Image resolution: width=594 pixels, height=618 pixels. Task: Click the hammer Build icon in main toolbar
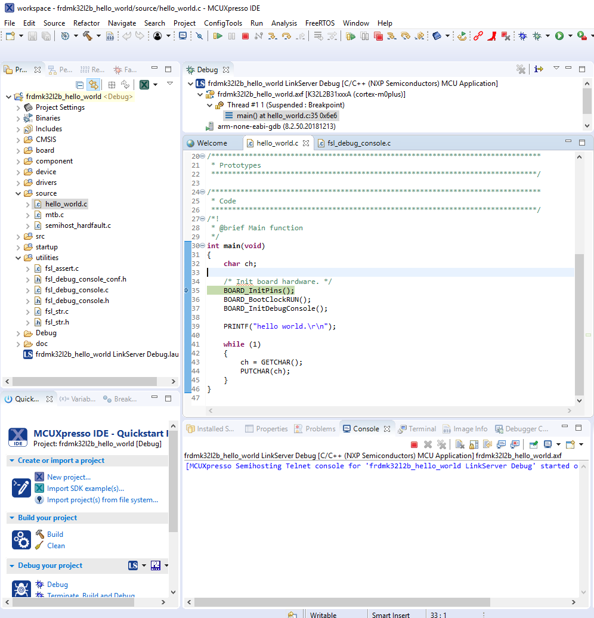88,36
